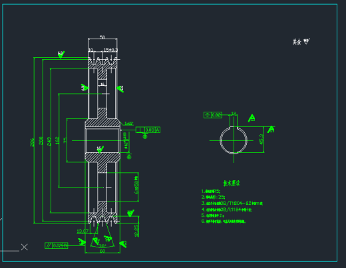Click the parallelism 0.02 B tolerance frame
346x268 pixels.
point(57,245)
